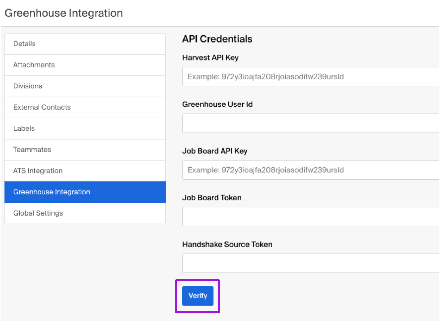Click the Job Board API Key label
The image size is (439, 322).
[x=215, y=151]
